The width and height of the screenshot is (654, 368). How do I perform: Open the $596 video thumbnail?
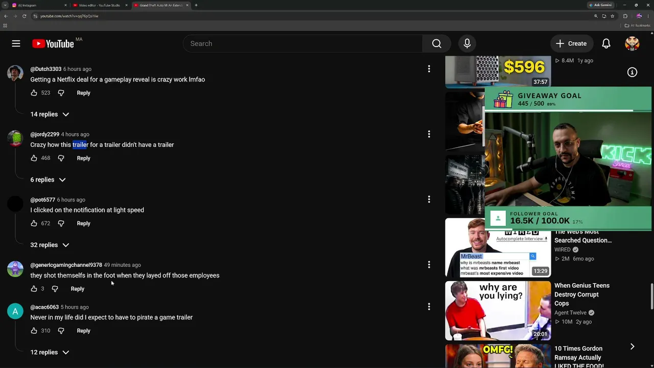point(498,71)
